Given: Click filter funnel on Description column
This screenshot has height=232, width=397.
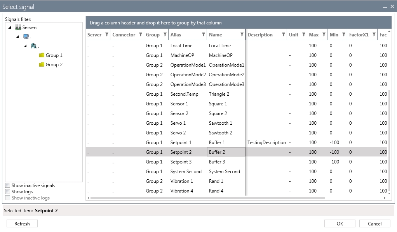Looking at the screenshot, I should pos(284,34).
